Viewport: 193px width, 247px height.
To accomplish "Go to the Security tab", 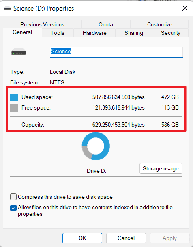I will coord(170,33).
